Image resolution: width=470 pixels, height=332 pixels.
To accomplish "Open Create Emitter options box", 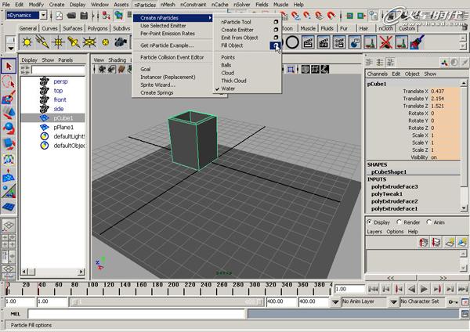I will point(276,30).
